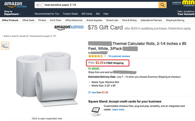Select the product thumbnail of paper rolls
This screenshot has width=195, height=121.
click(x=5, y=46)
